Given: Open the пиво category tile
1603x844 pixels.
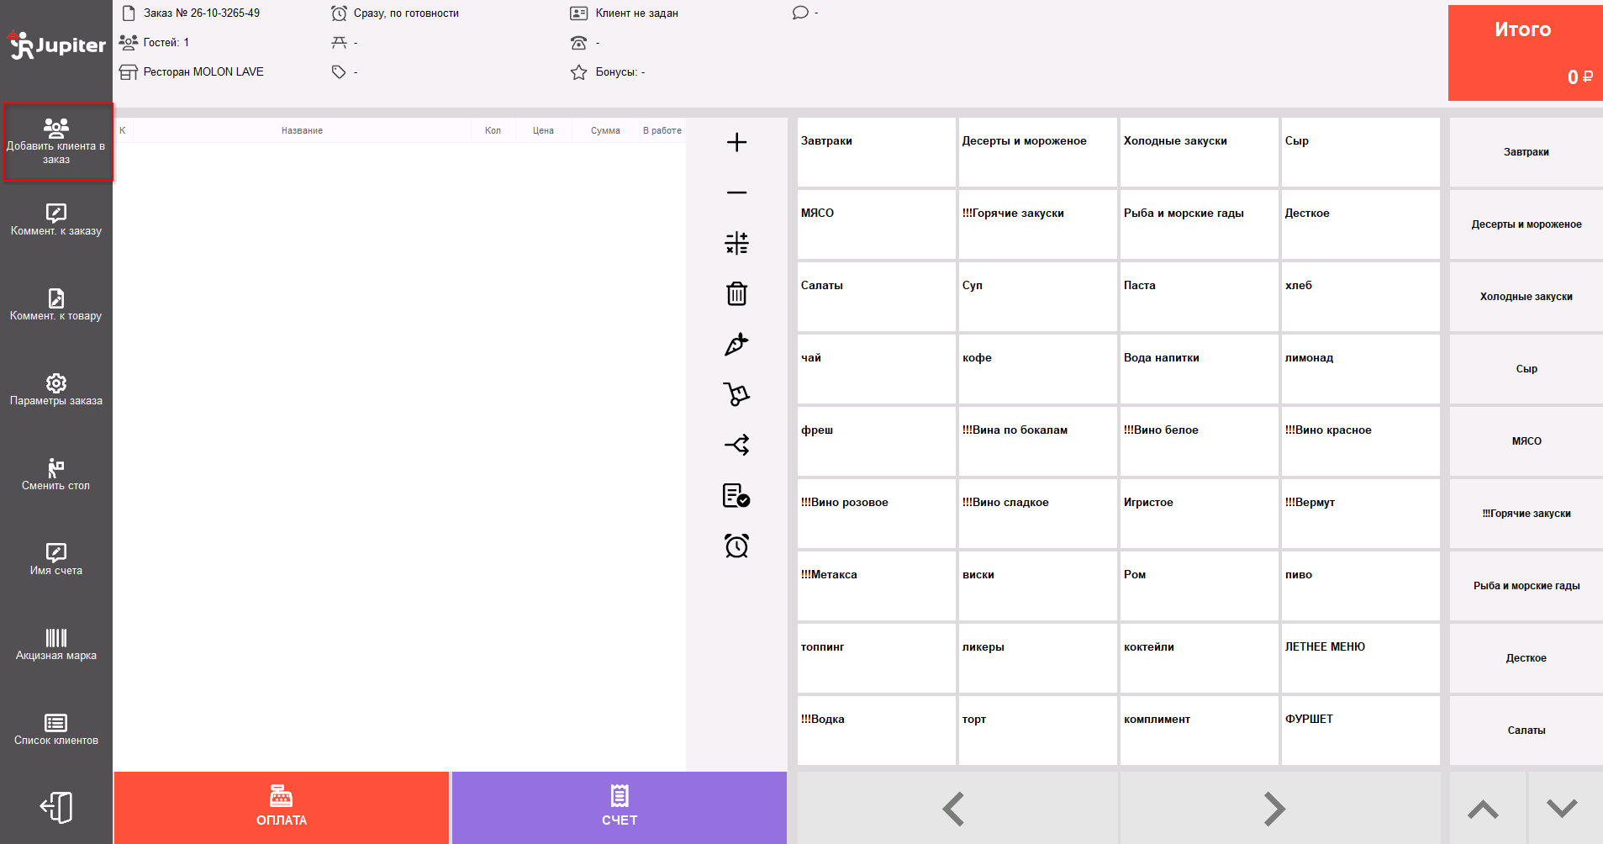Looking at the screenshot, I should click(x=1360, y=586).
